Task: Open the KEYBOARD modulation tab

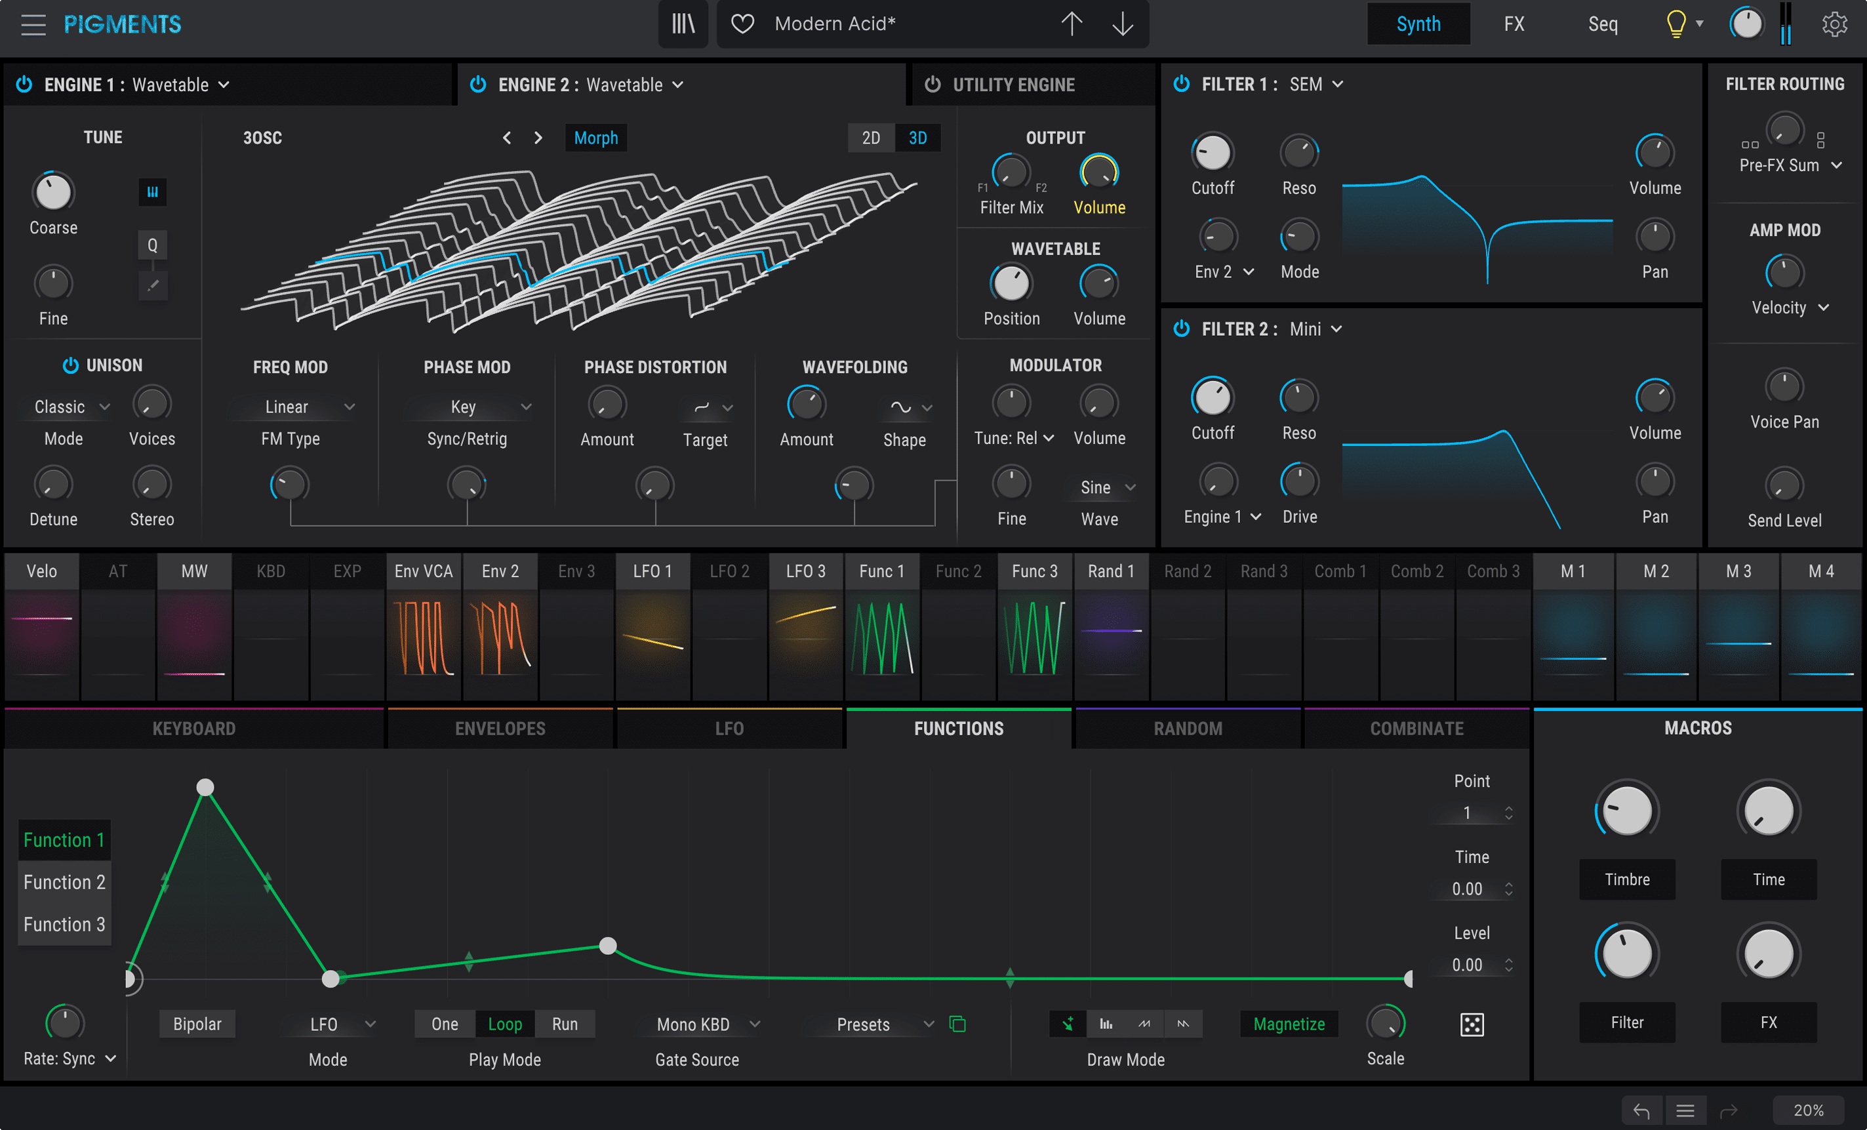Action: click(x=194, y=729)
